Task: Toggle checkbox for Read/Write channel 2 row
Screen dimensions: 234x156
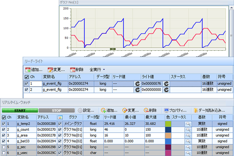Action: 27,90
